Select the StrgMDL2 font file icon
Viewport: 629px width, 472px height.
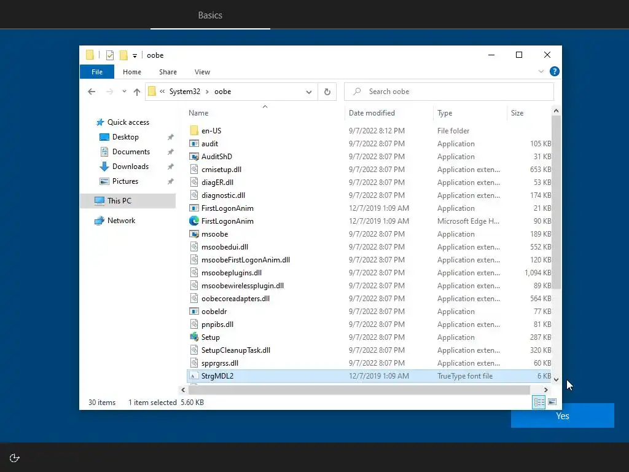(x=193, y=376)
